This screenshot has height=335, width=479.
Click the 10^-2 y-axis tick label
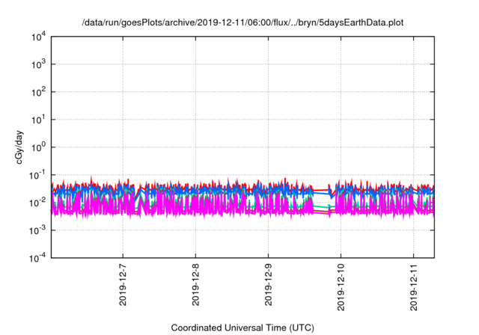tap(37, 202)
